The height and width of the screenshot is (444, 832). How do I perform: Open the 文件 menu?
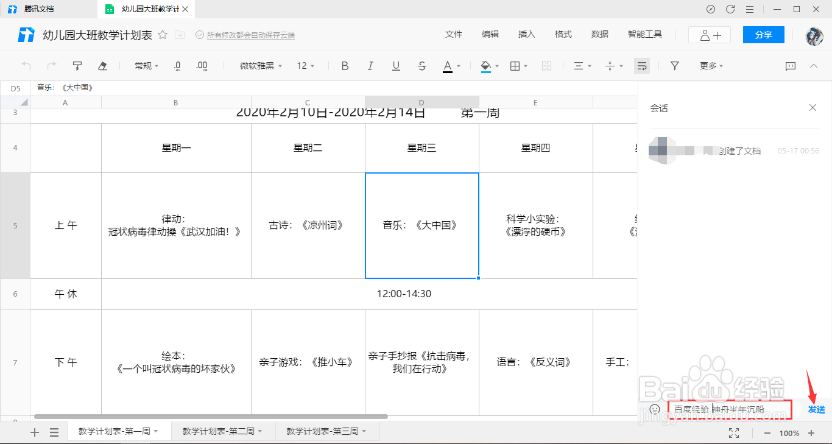[454, 35]
